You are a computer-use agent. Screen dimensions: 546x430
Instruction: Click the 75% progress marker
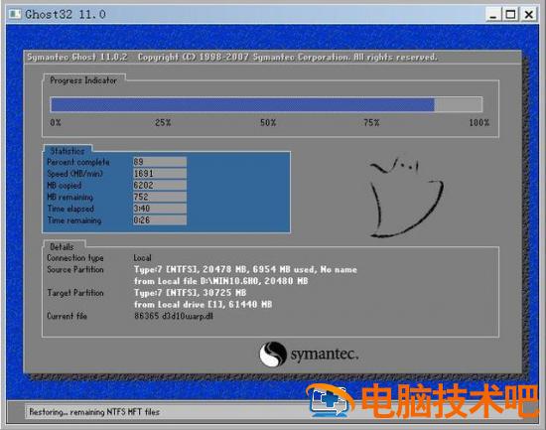tap(371, 123)
